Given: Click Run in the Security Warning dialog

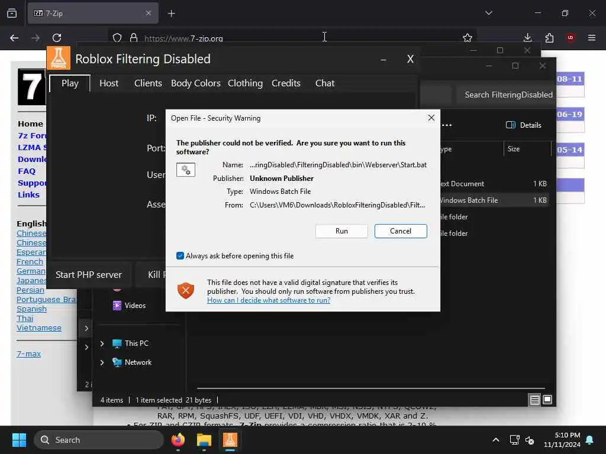Looking at the screenshot, I should click(x=341, y=231).
